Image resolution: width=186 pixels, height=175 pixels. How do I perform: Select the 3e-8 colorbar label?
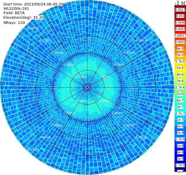point(180,133)
